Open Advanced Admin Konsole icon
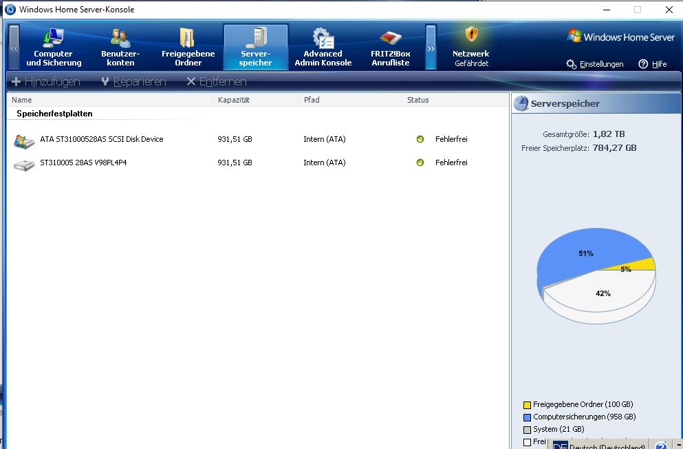The width and height of the screenshot is (683, 449). coord(323,38)
